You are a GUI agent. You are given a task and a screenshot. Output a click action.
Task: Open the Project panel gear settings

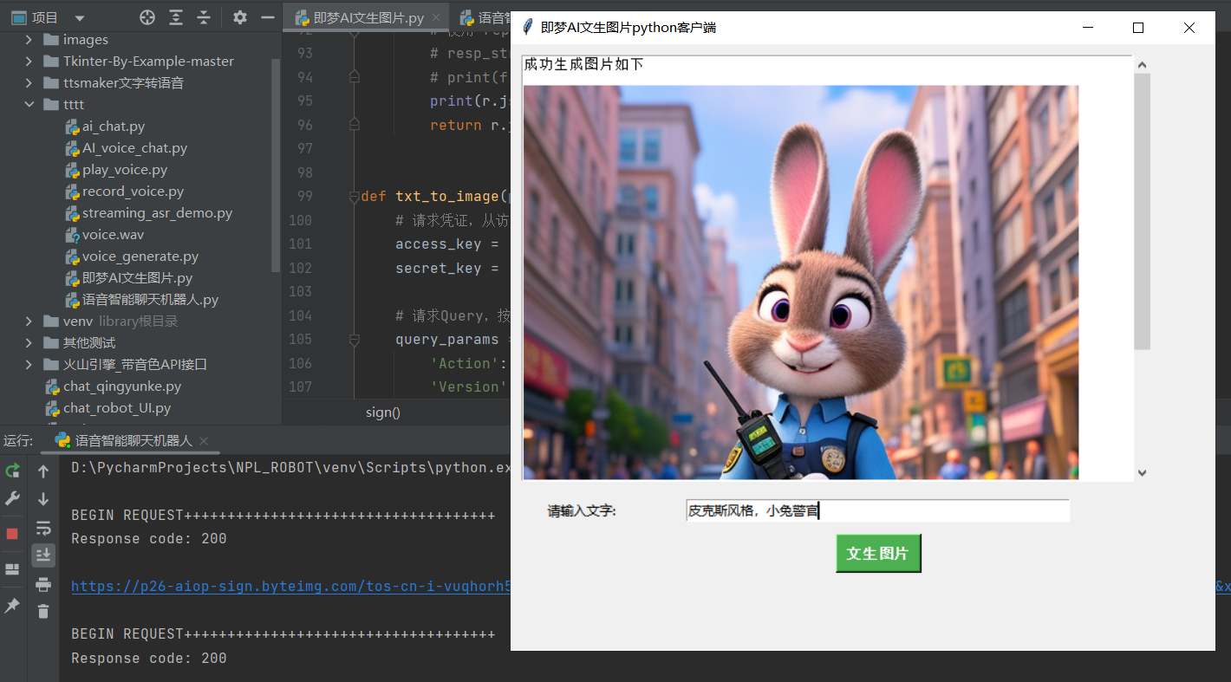click(240, 17)
